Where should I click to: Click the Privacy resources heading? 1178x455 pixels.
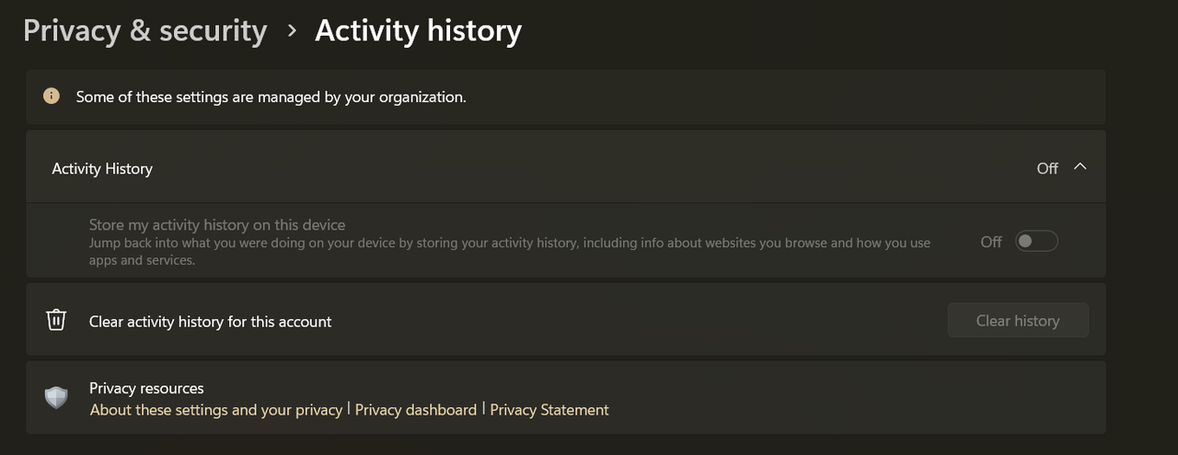[146, 388]
